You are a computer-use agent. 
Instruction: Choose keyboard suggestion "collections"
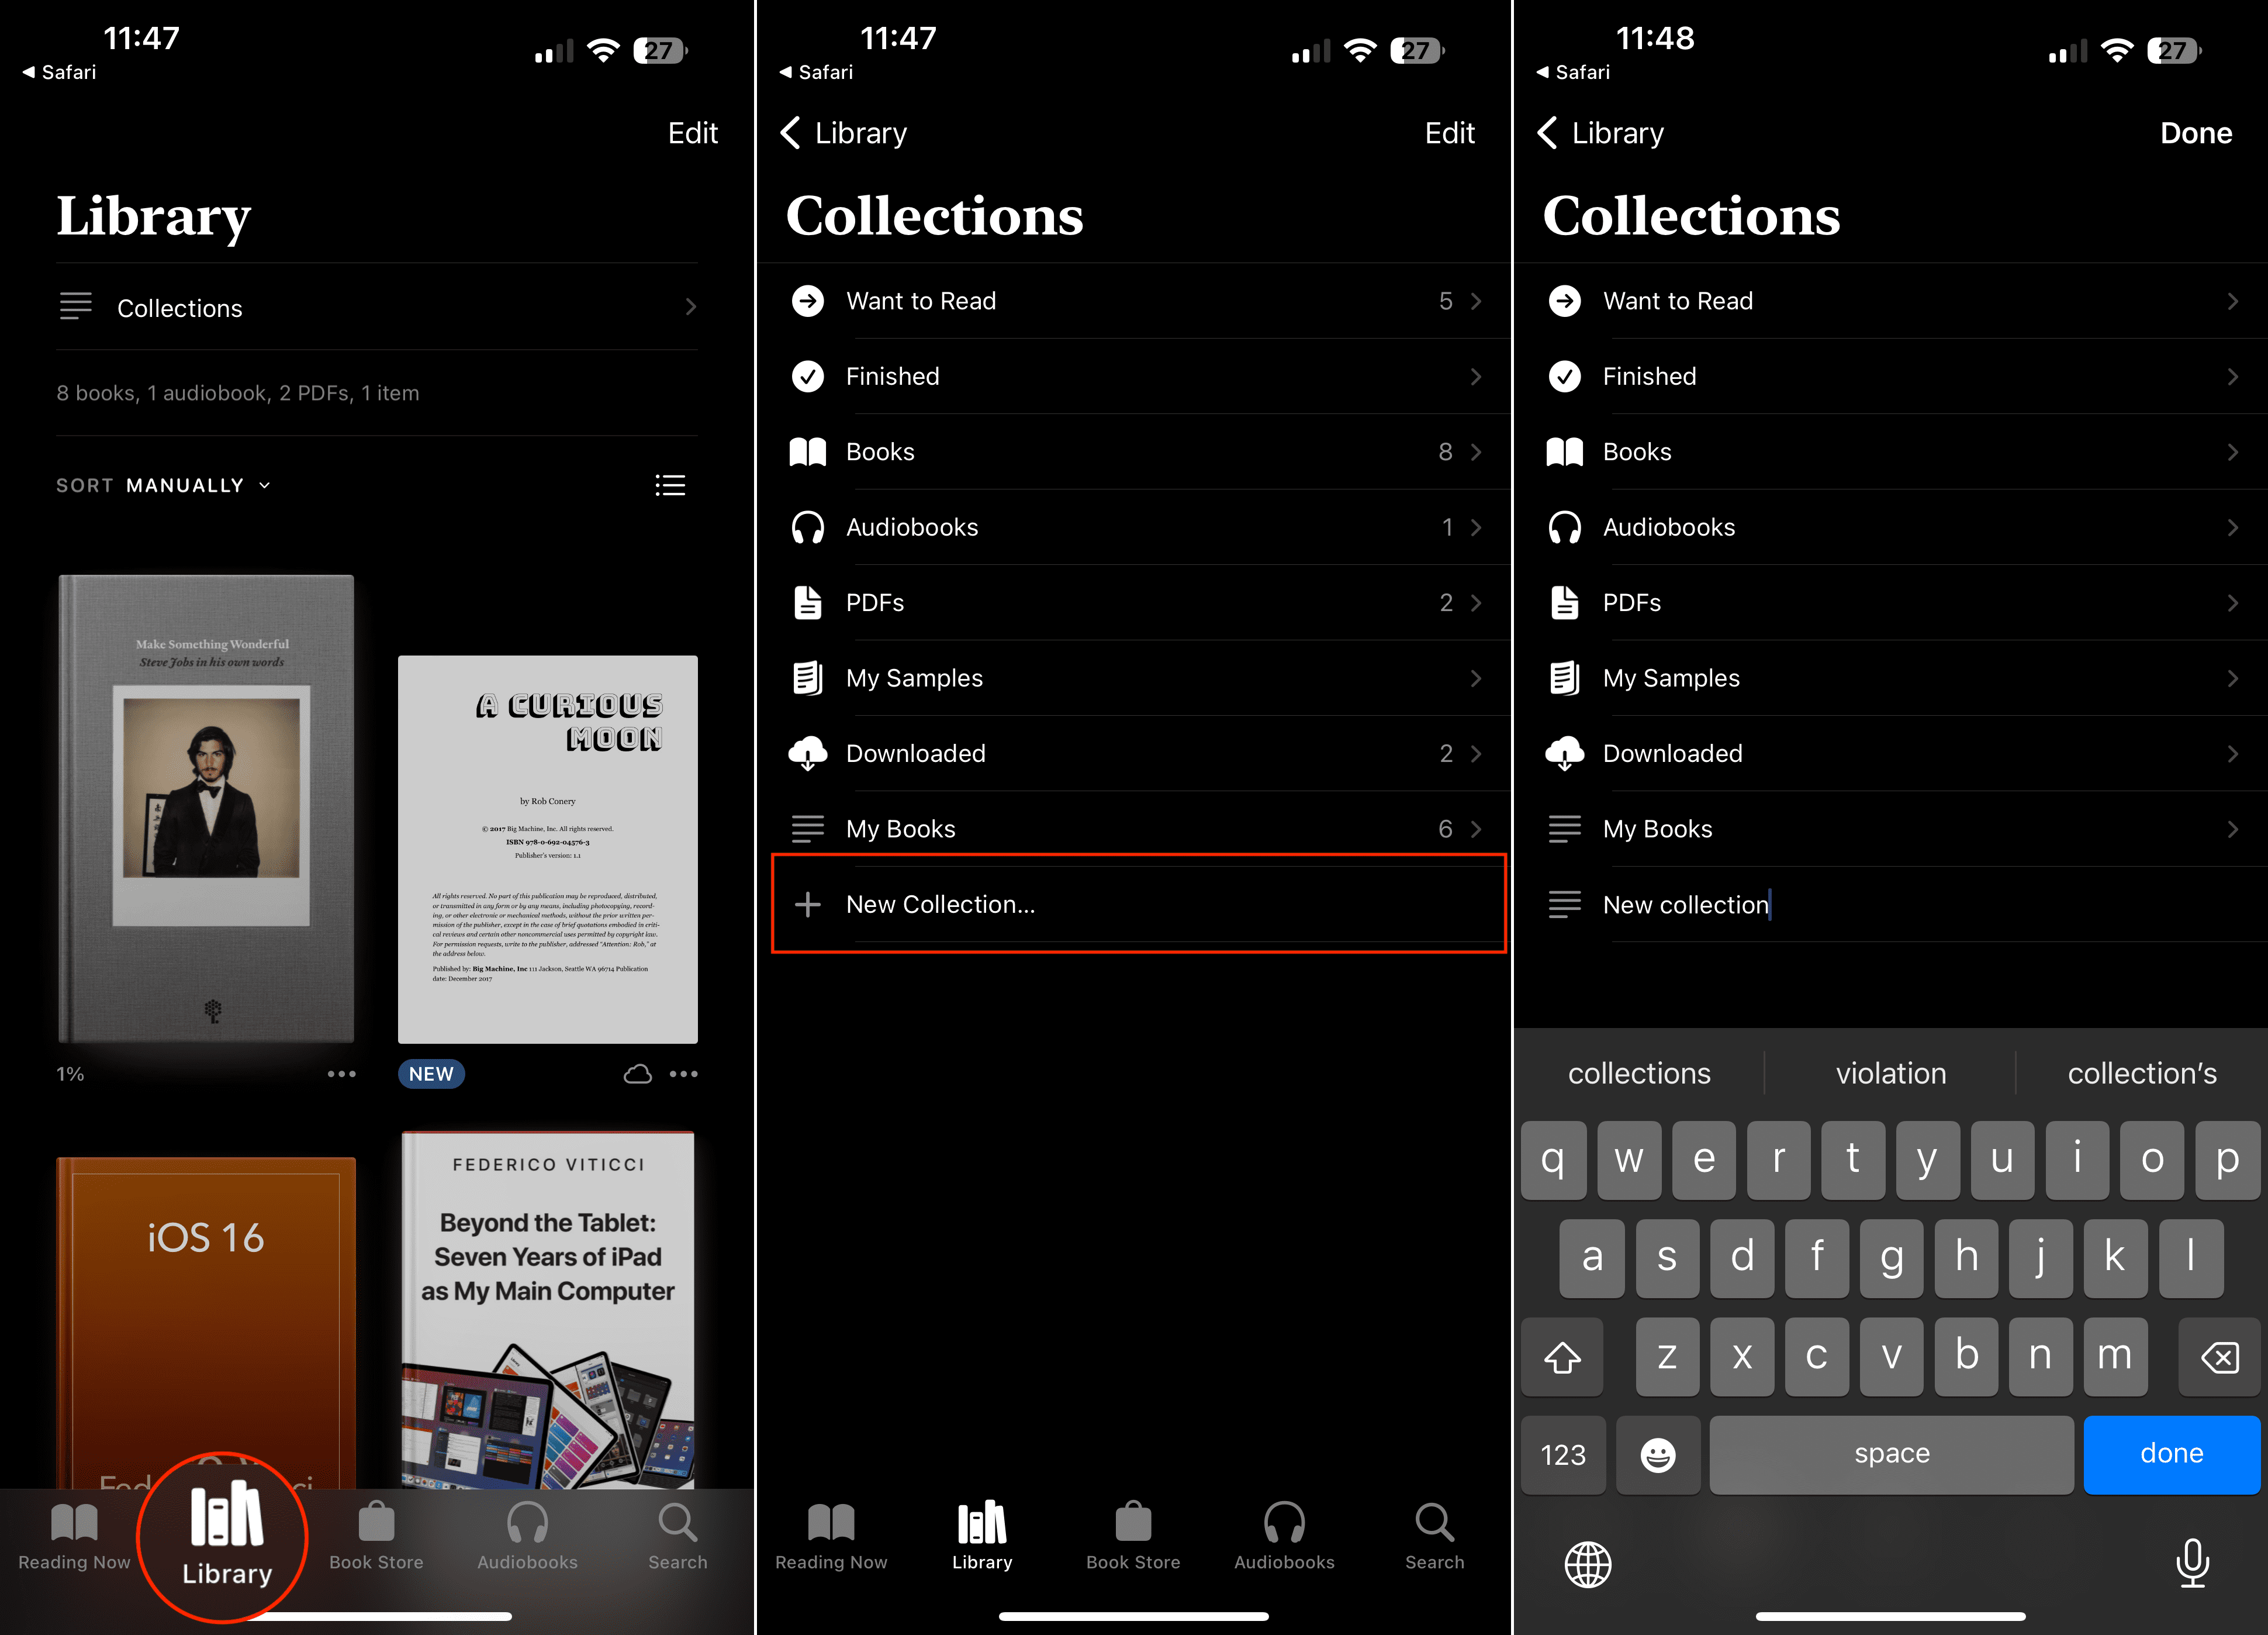point(1639,1074)
